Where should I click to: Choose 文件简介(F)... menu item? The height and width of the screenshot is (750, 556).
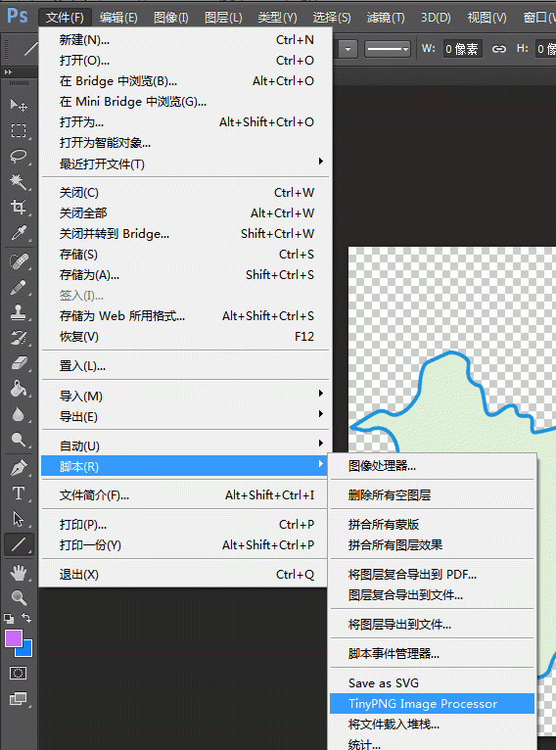[x=184, y=494]
